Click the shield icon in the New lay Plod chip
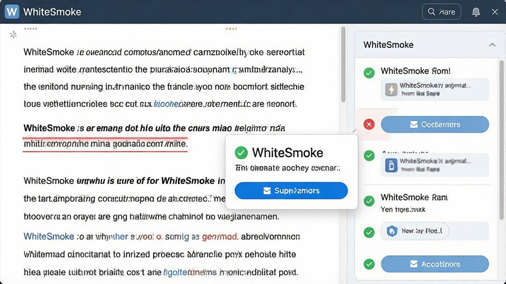Screen dimensions: 506x284 [392, 231]
